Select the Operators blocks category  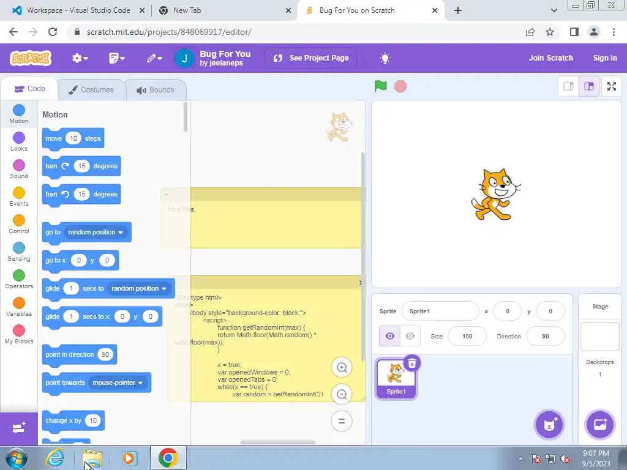pyautogui.click(x=19, y=279)
